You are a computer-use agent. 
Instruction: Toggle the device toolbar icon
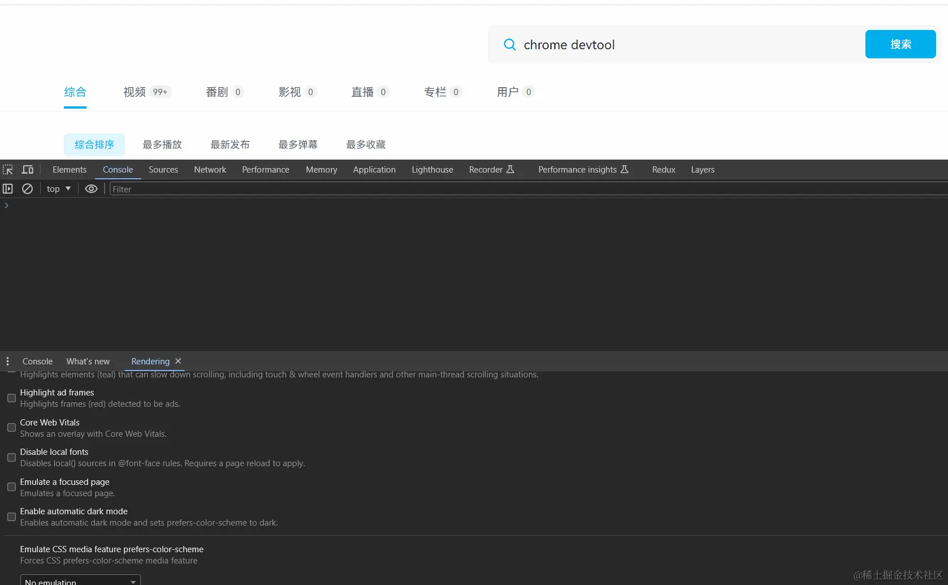27,170
